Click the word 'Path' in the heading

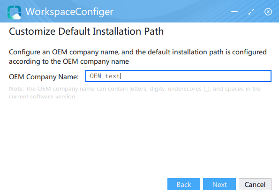[x=154, y=31]
